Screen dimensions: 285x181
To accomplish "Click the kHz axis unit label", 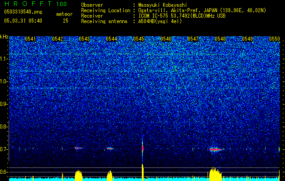I will click(4, 37).
